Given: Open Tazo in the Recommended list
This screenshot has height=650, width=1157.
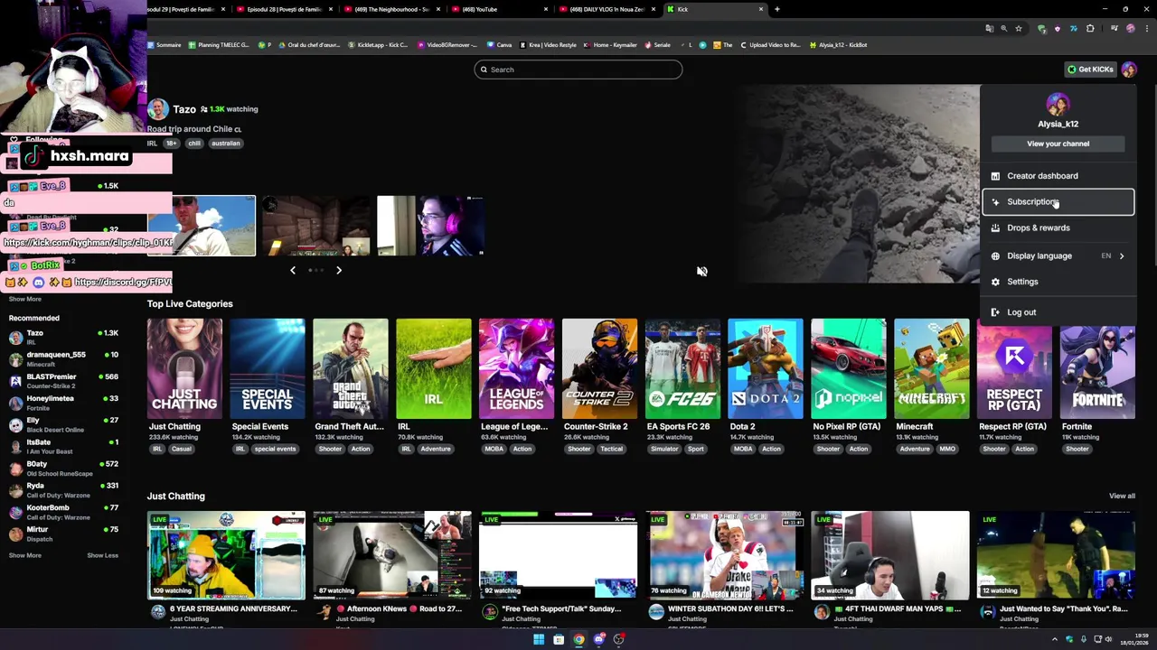Looking at the screenshot, I should click(63, 338).
